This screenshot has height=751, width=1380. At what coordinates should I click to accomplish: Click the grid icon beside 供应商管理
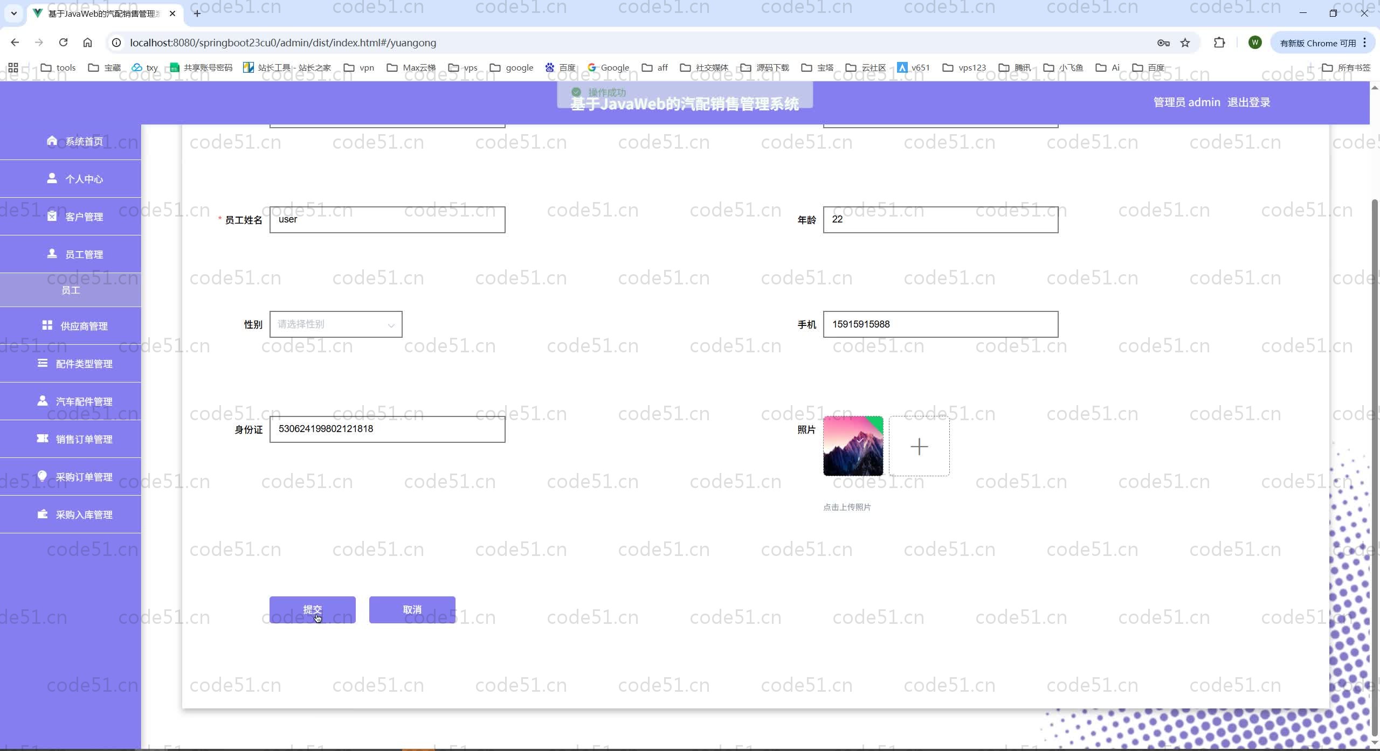(x=47, y=325)
